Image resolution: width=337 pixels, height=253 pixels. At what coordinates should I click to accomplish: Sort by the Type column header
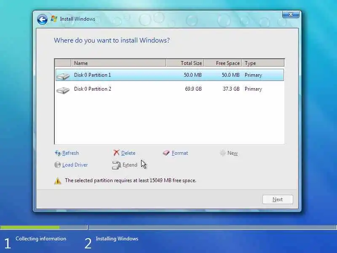[263, 63]
